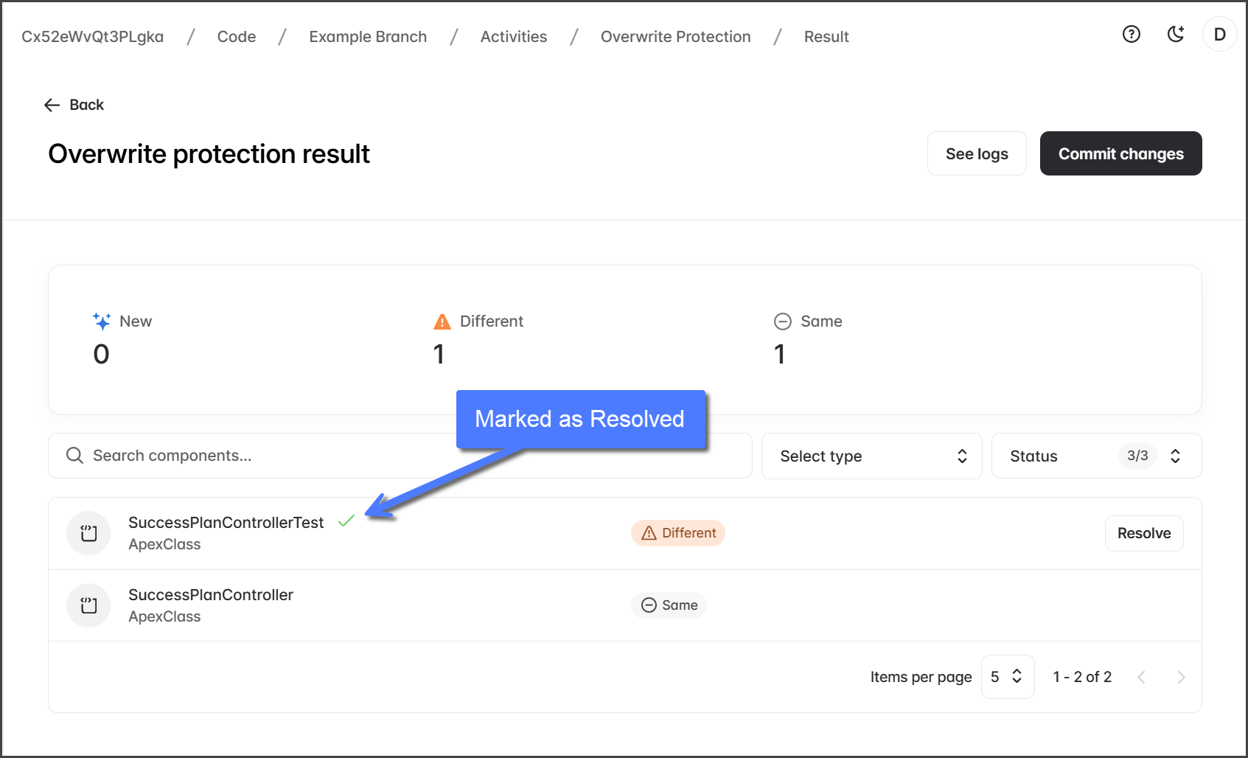Click the back arrow icon

(x=52, y=105)
